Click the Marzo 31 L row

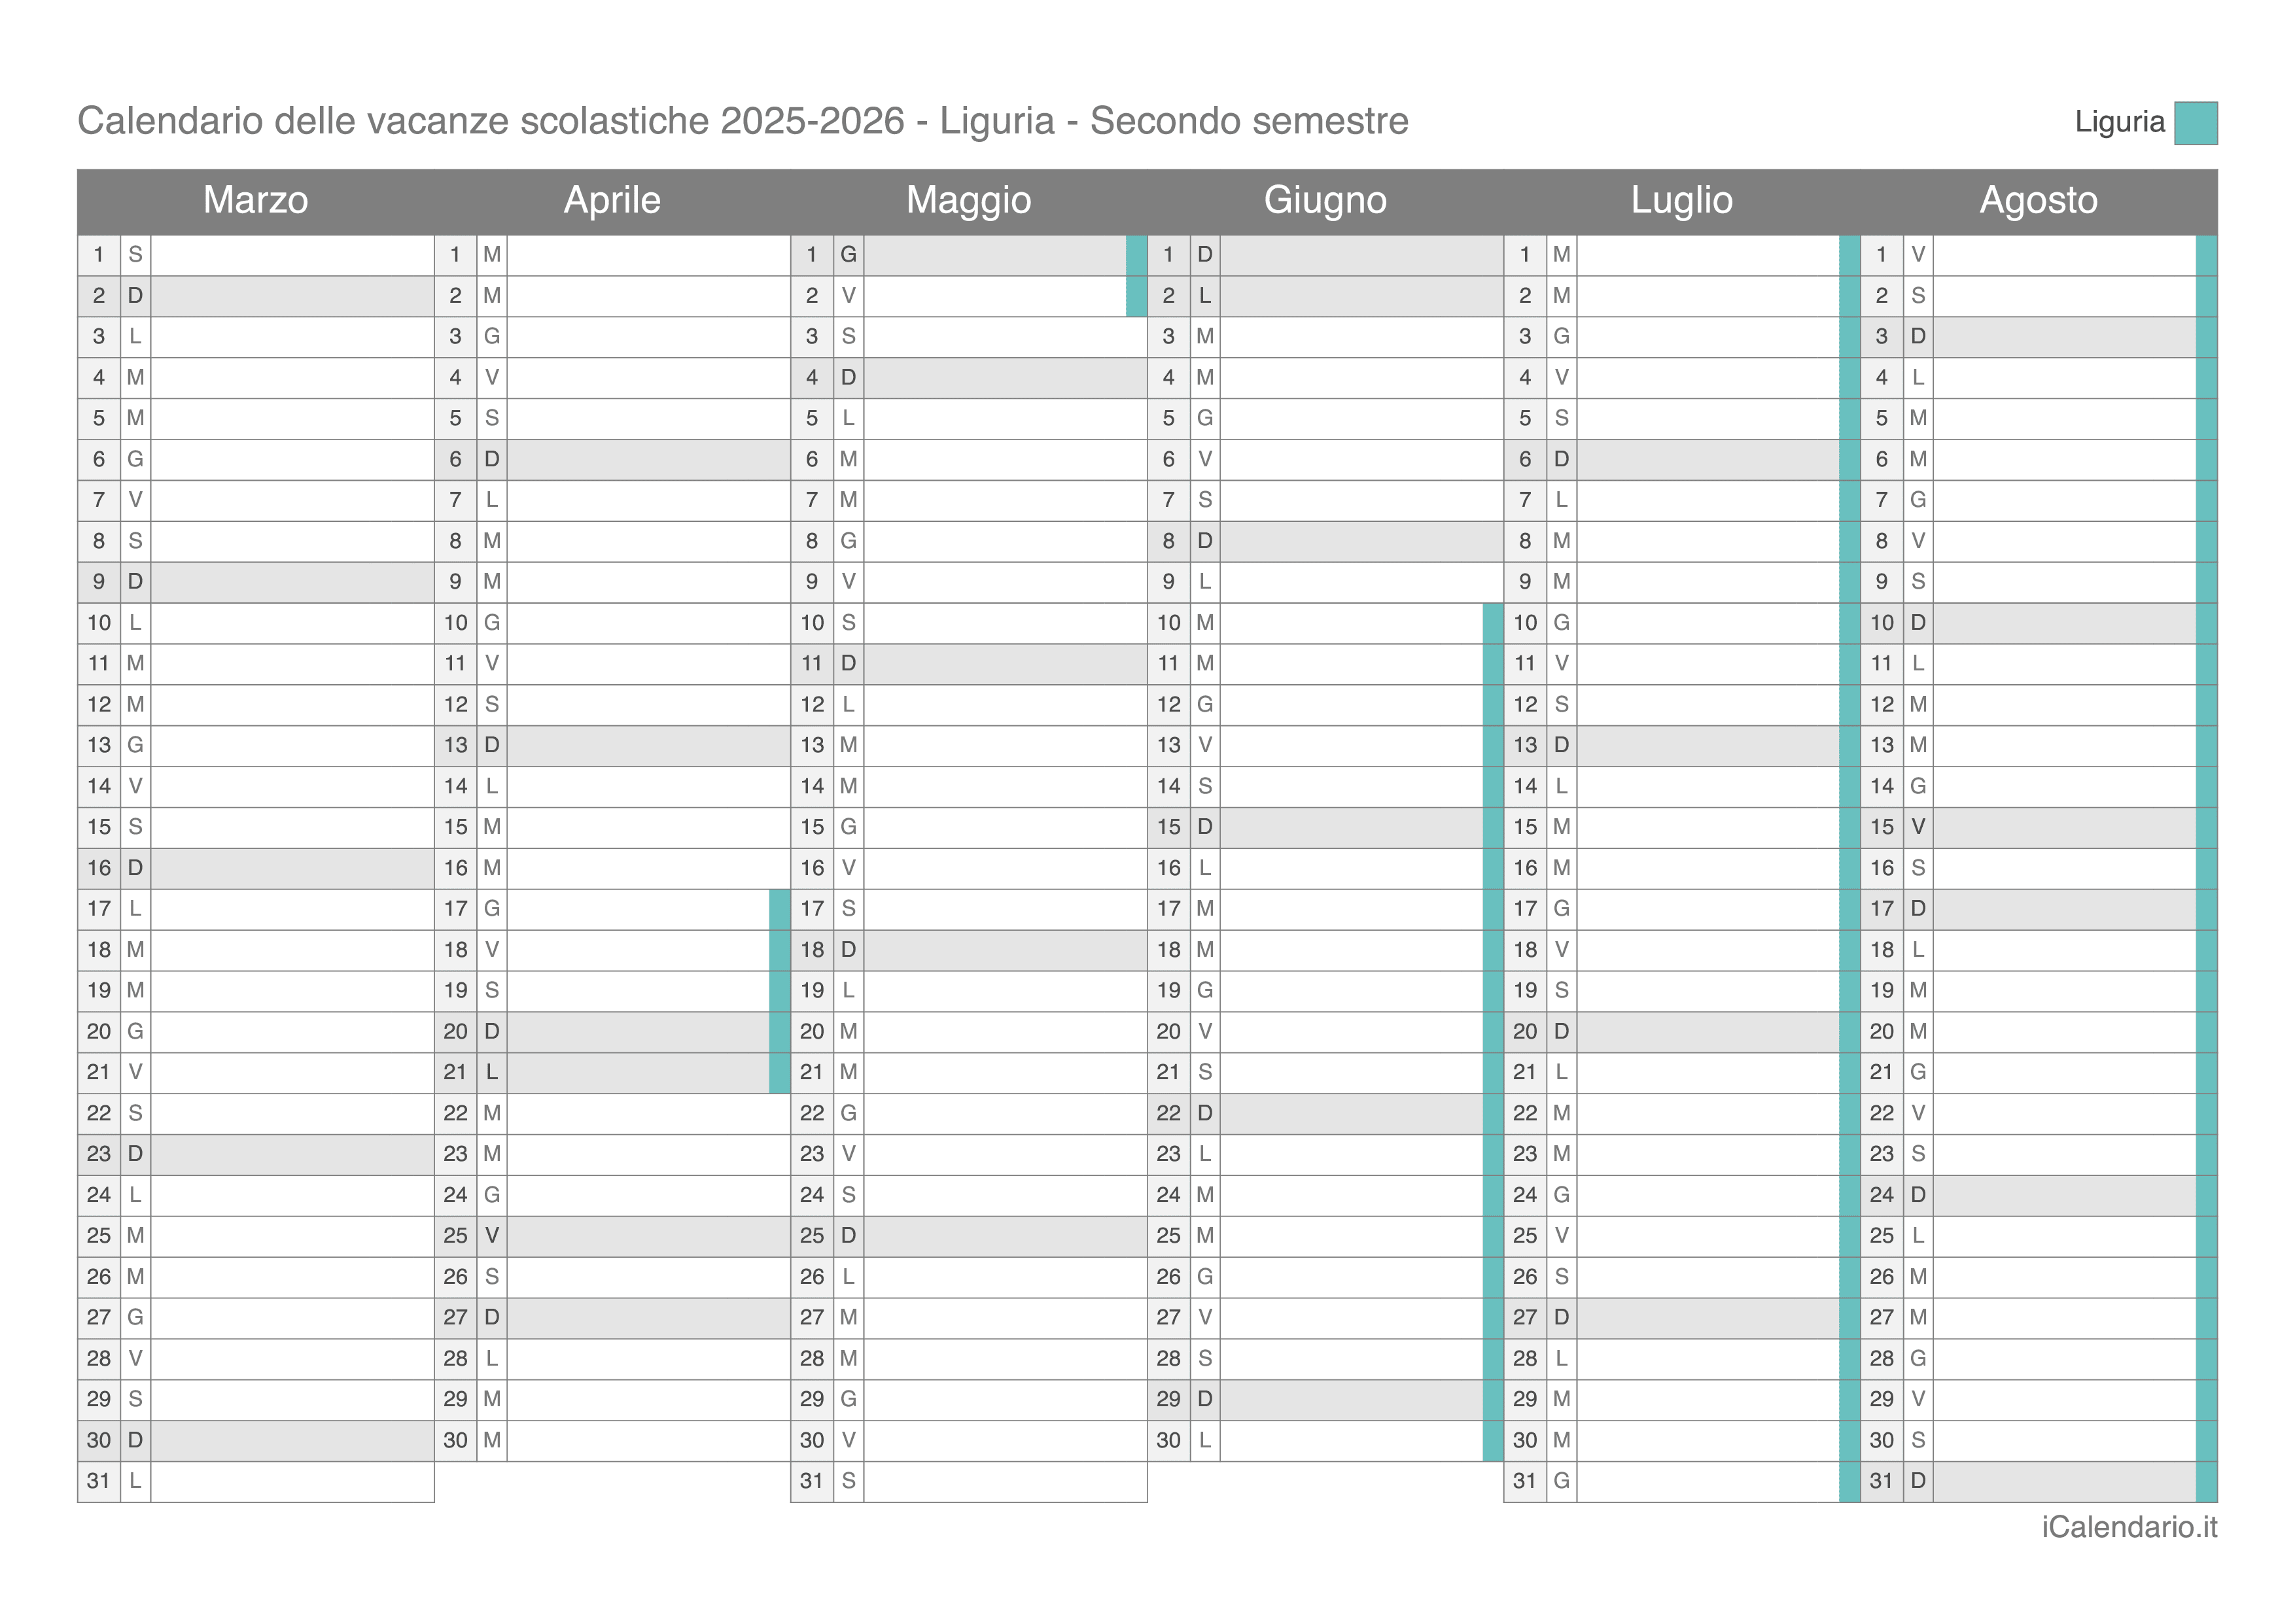(x=256, y=1481)
